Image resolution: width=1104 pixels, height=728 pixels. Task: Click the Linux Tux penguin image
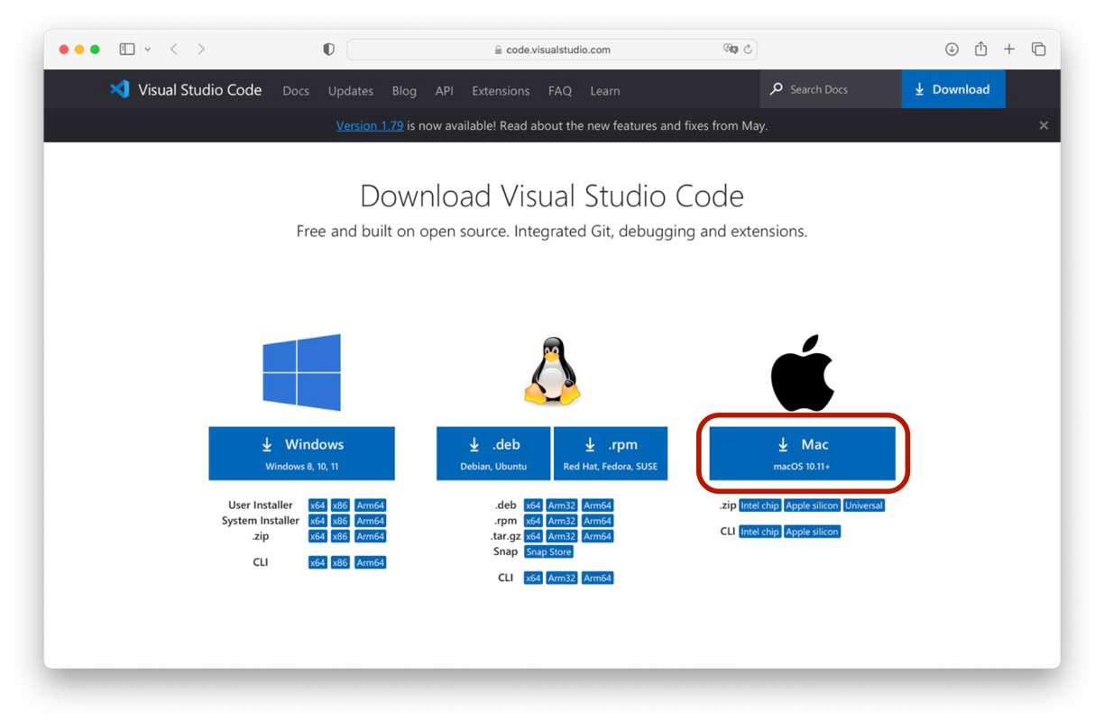pos(552,371)
